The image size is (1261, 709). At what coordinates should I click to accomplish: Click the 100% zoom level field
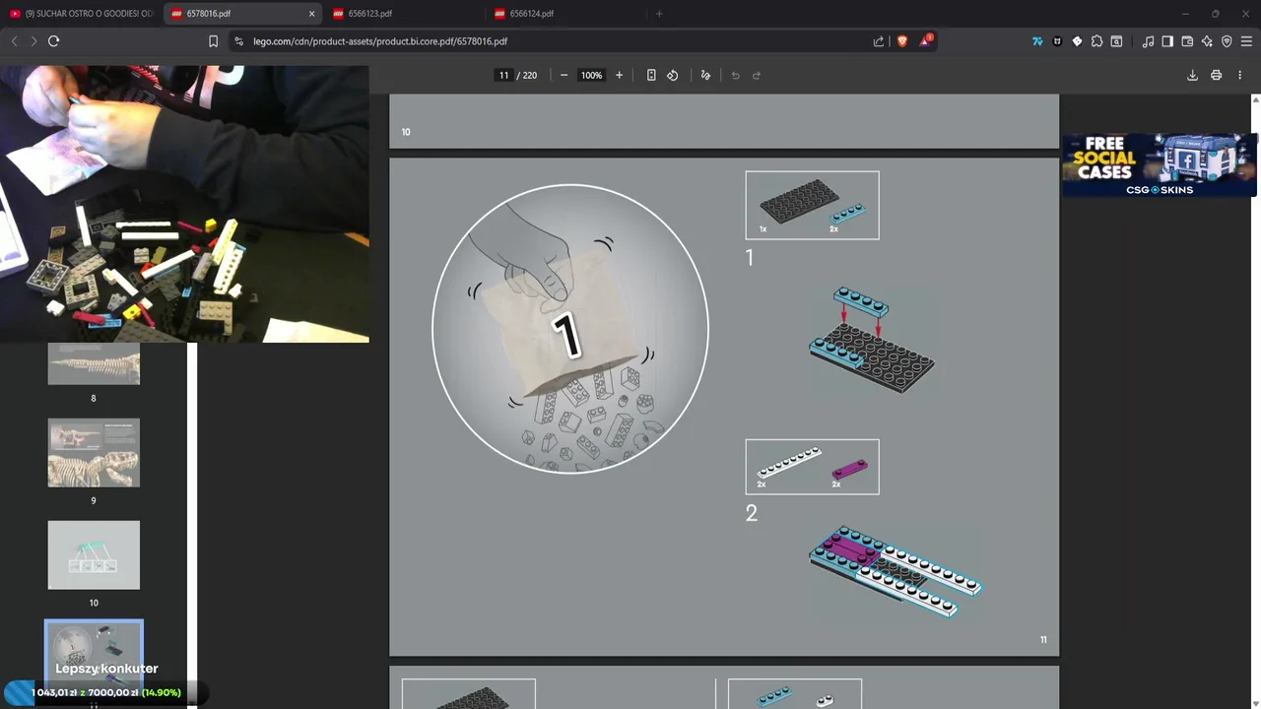[591, 75]
